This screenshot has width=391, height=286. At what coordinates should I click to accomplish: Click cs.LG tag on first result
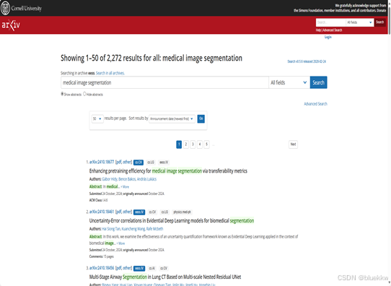(x=151, y=162)
